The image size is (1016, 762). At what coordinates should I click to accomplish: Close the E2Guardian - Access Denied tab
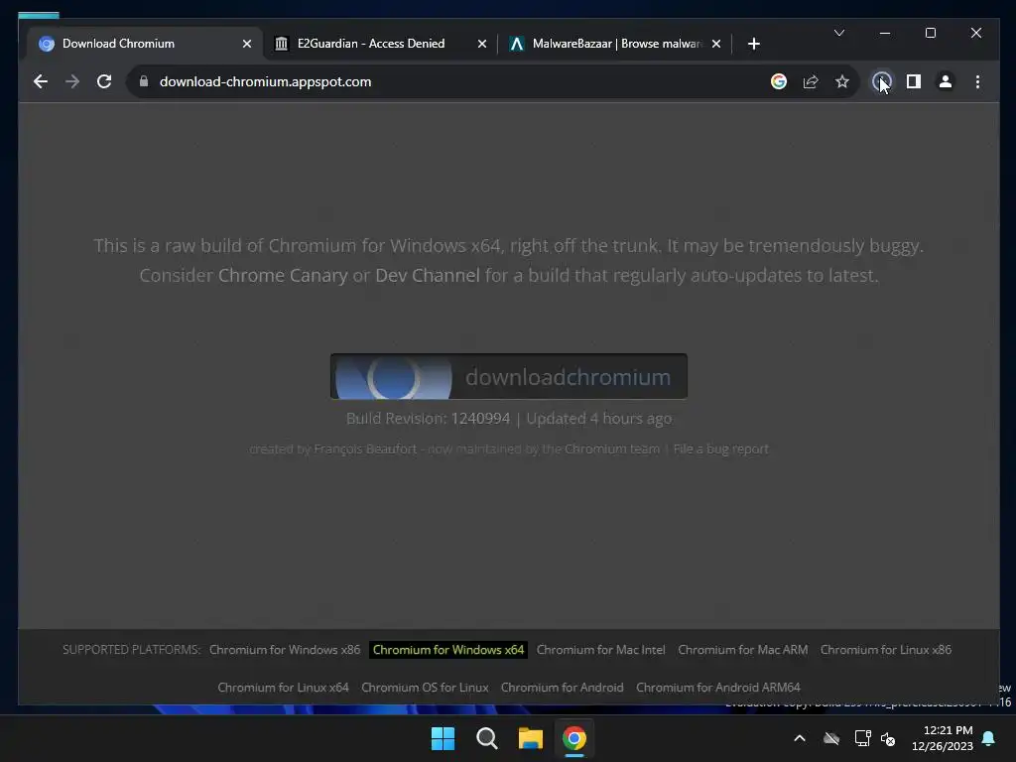pos(482,44)
